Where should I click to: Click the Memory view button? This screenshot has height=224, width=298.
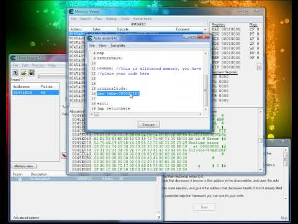[24, 166]
